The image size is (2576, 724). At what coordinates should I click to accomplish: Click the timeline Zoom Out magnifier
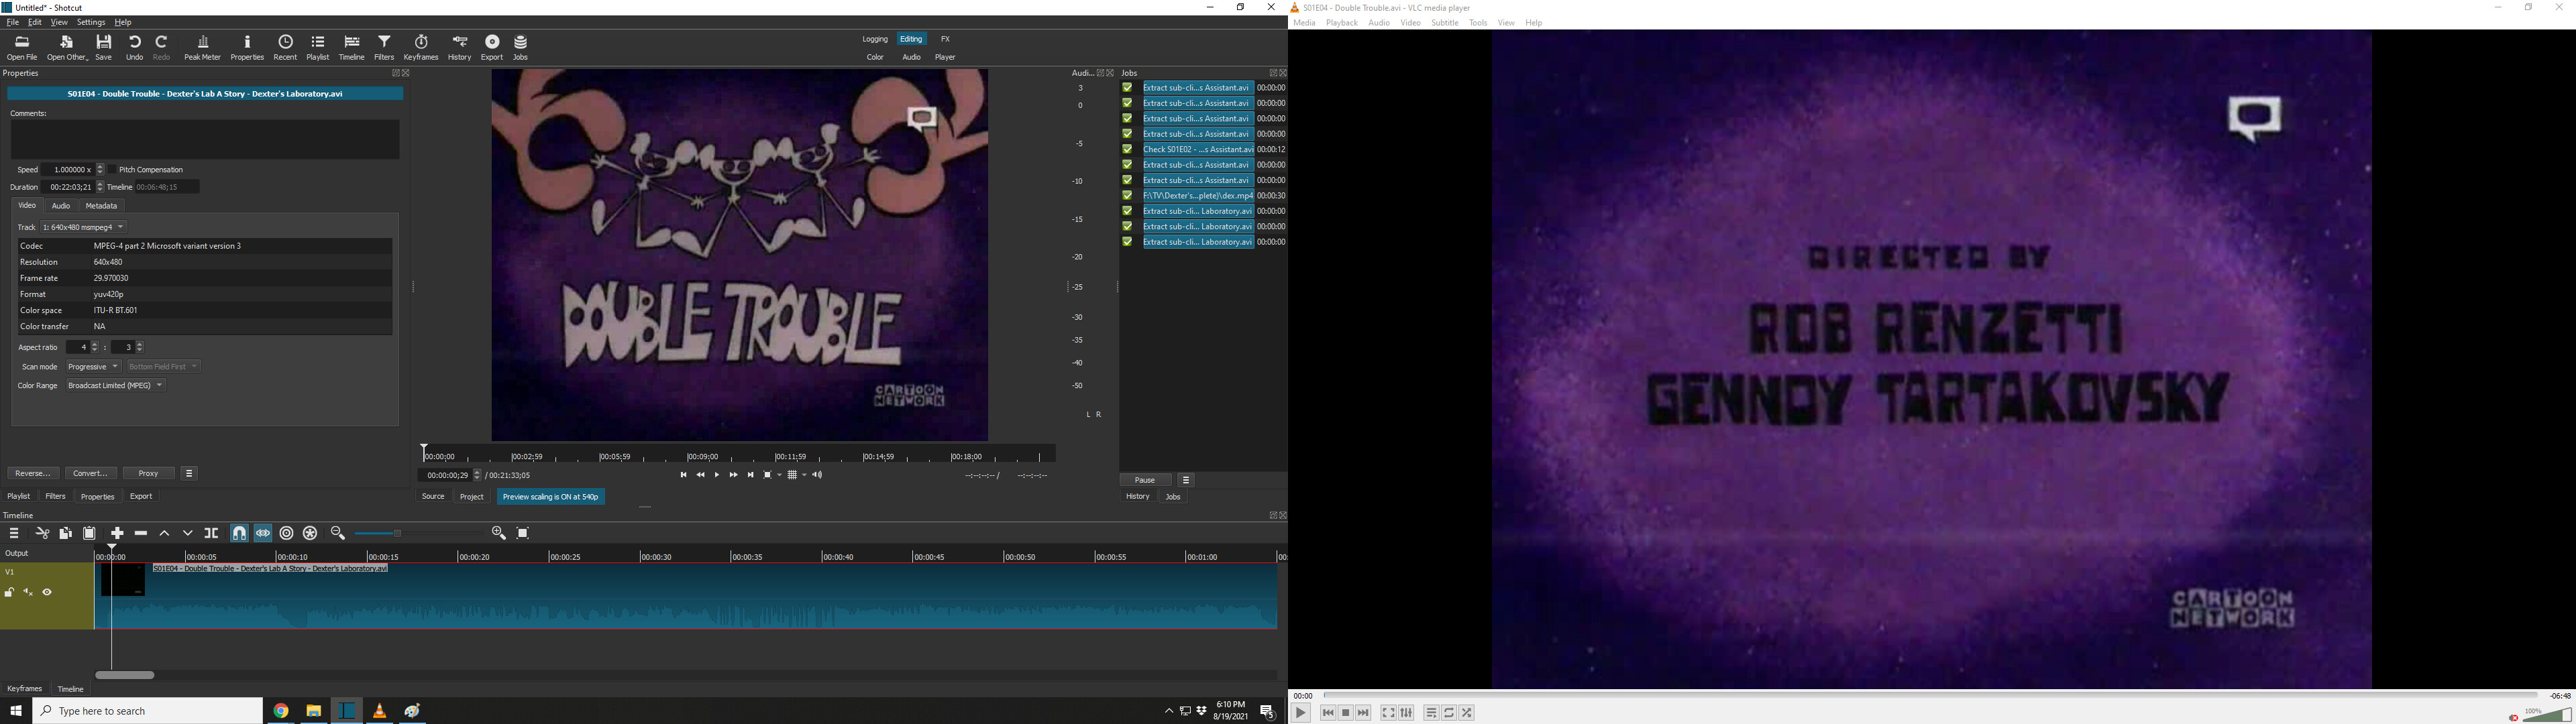(338, 533)
